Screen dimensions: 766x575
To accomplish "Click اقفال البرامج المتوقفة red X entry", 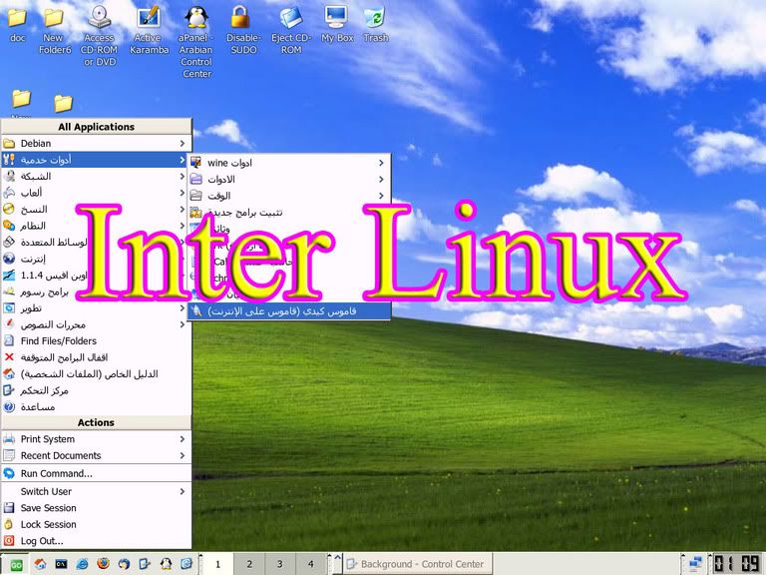I will point(96,357).
